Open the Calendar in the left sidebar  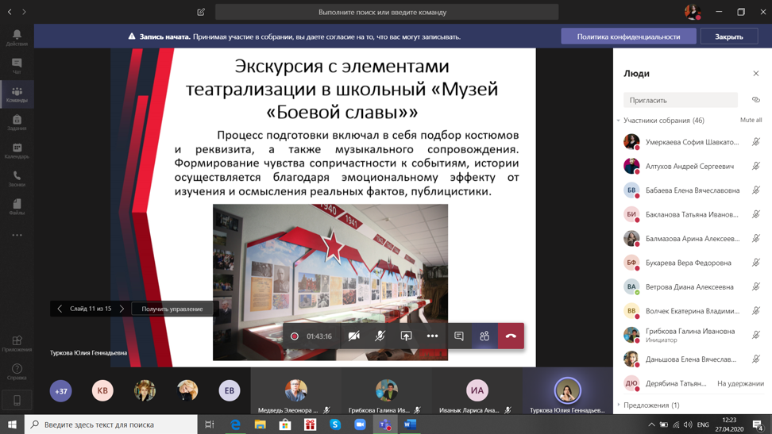pos(17,150)
